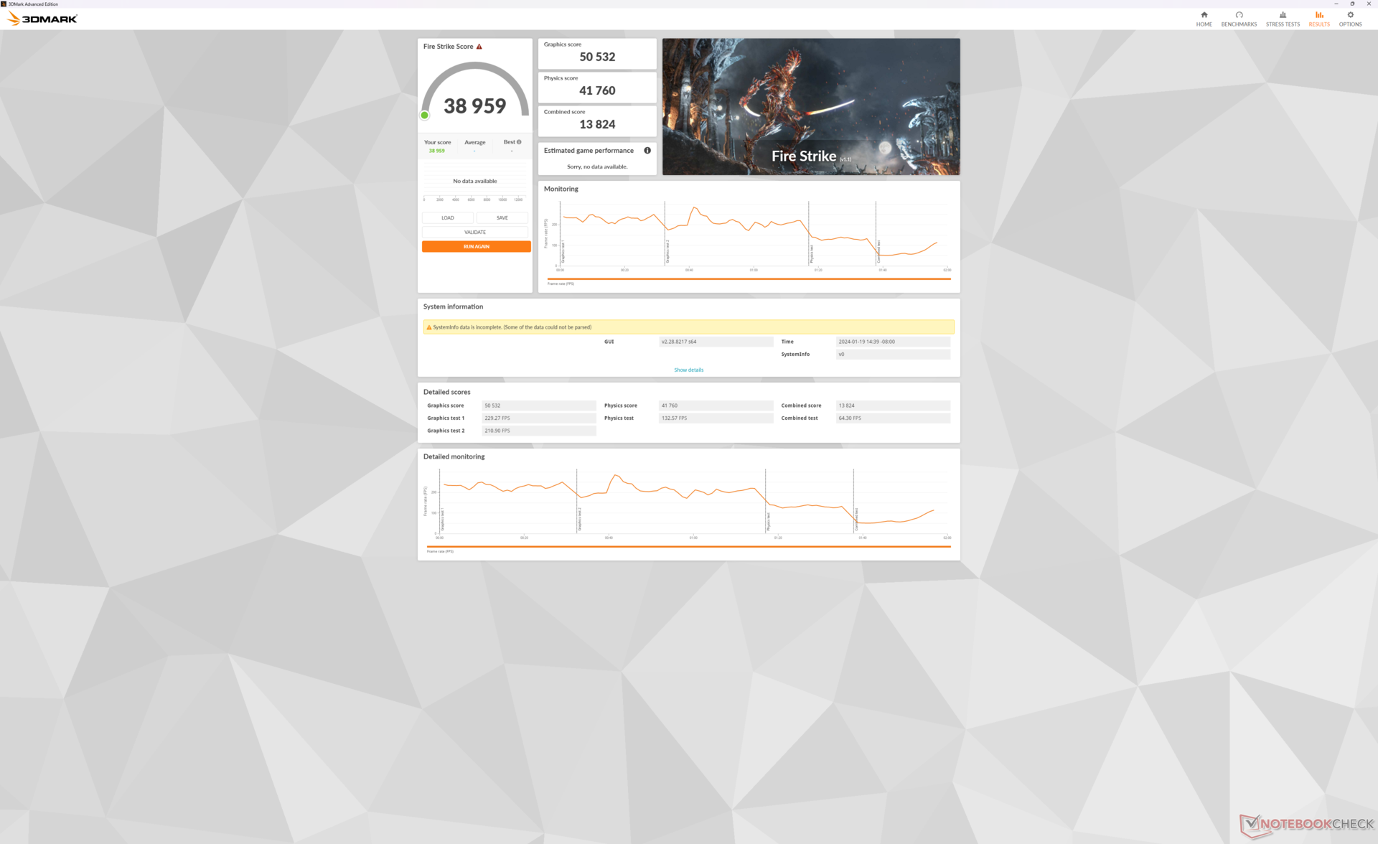1378x844 pixels.
Task: Click the Fire Strike Score warning triangle
Action: 479,47
